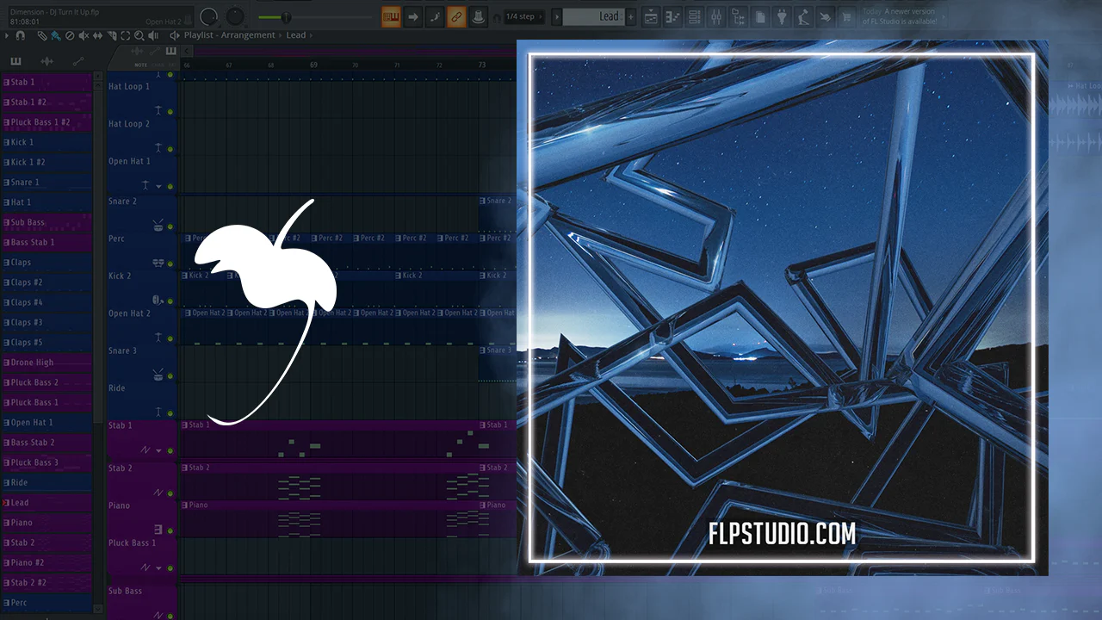Mute the Kick 2 track
1102x620 pixels.
pos(170,300)
